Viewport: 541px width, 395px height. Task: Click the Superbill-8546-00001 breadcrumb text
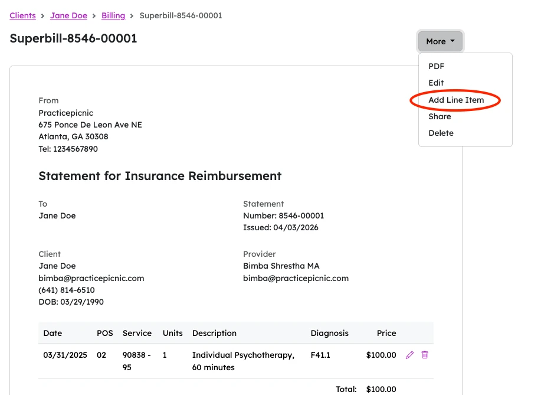coord(181,15)
